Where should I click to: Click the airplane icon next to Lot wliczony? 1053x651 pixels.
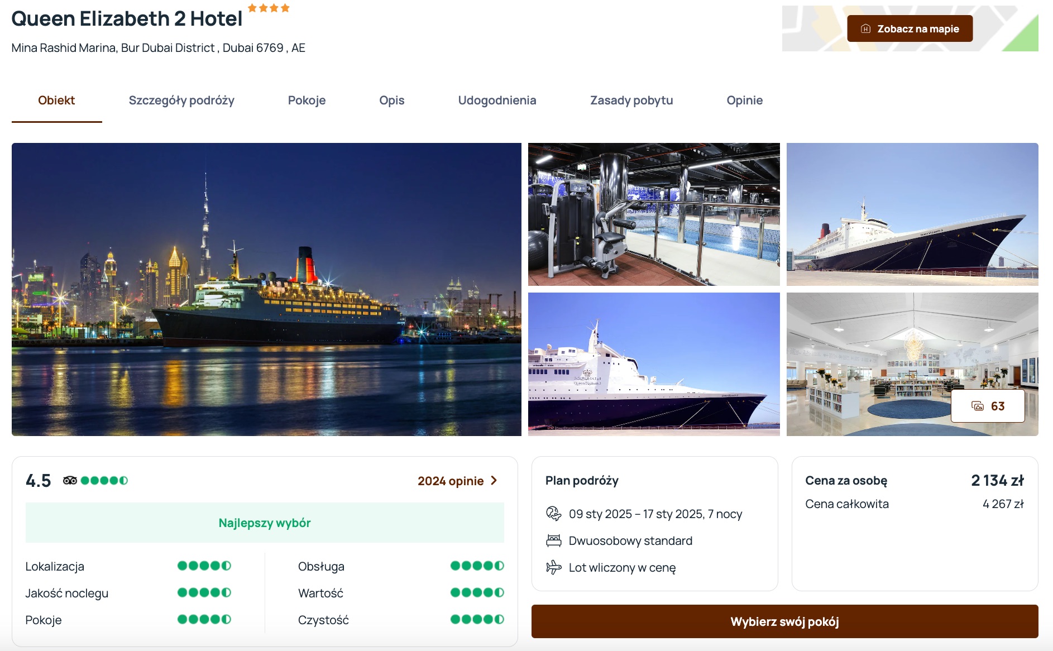[x=553, y=567]
